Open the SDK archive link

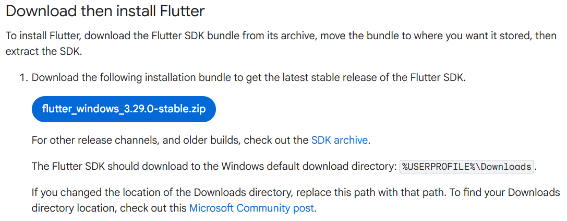tap(339, 140)
